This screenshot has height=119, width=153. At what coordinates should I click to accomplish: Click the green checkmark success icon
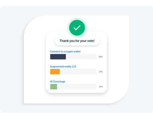click(x=77, y=28)
